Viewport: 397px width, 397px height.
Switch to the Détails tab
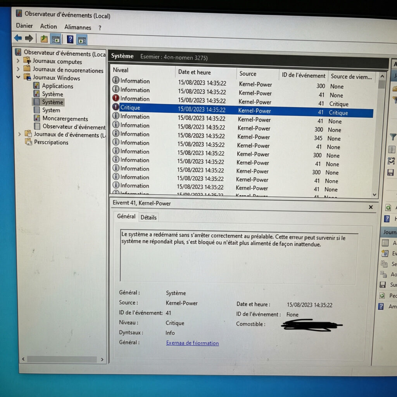tap(148, 217)
